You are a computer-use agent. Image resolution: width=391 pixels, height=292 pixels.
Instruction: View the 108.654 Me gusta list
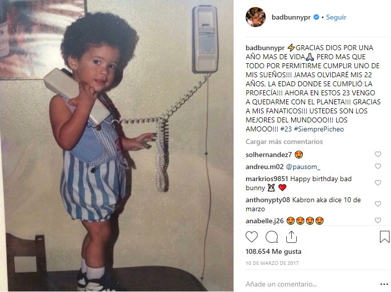click(x=273, y=251)
